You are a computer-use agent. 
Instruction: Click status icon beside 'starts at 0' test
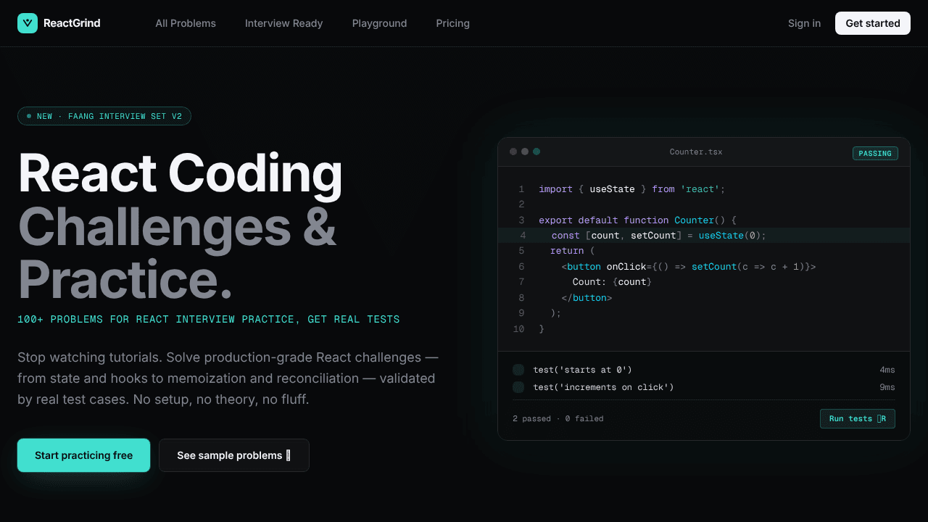[x=518, y=370]
